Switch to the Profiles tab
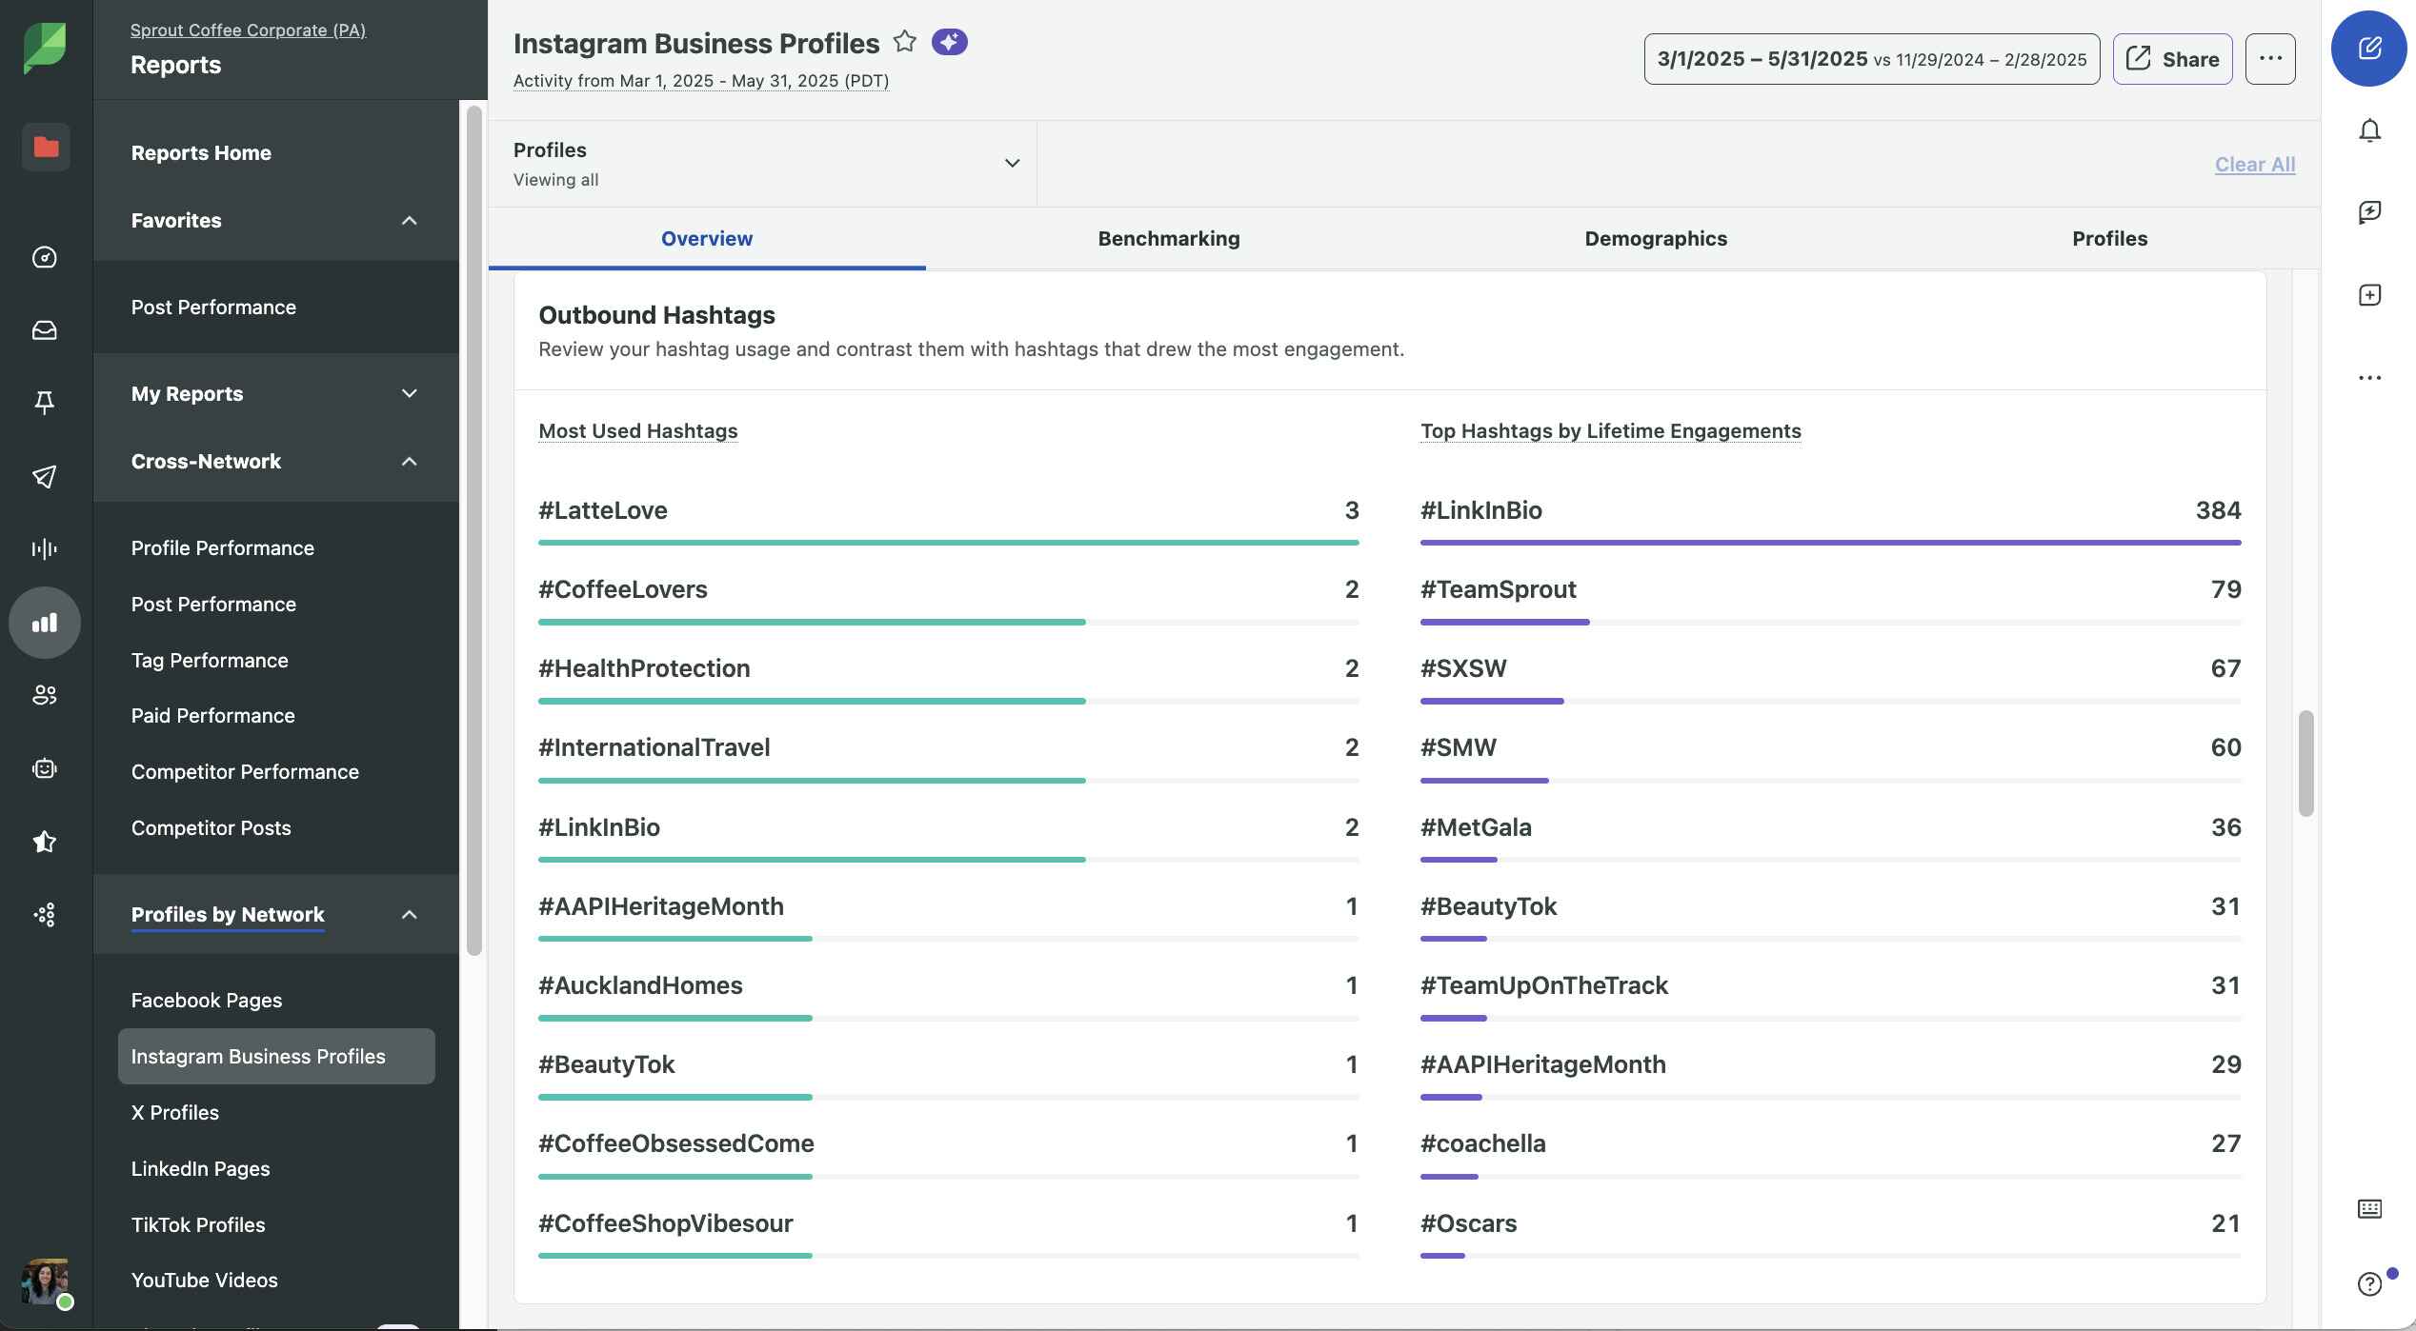Screen dimensions: 2416x1331 2109,238
